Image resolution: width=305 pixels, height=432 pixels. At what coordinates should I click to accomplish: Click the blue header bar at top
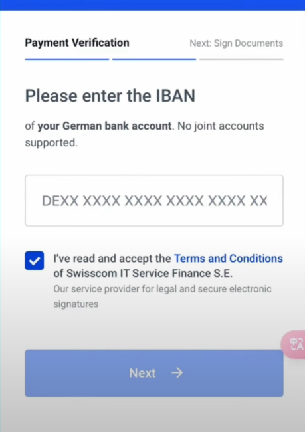click(x=152, y=5)
